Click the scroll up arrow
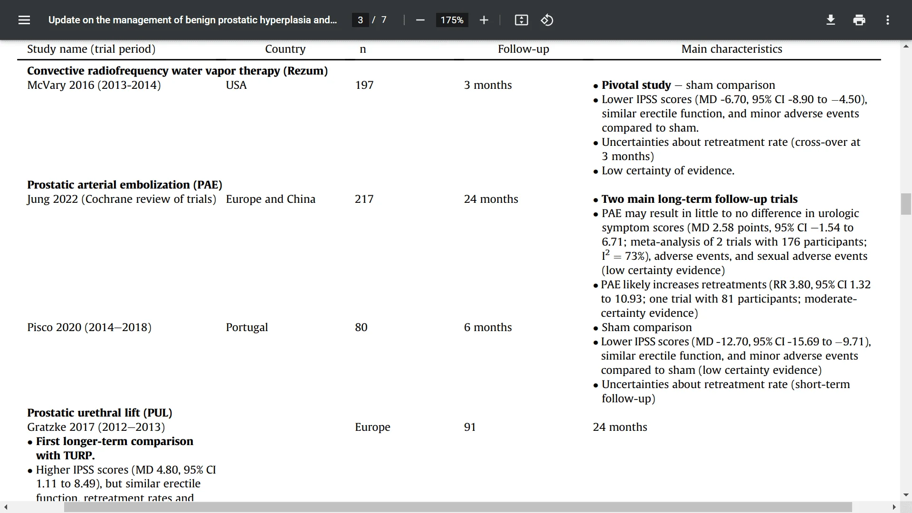The image size is (912, 513). point(906,47)
